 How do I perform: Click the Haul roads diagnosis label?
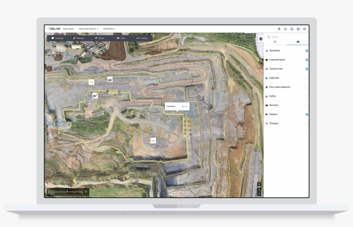(x=280, y=87)
